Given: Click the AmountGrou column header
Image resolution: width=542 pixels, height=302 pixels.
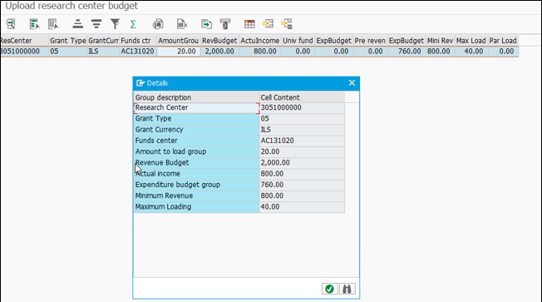Looking at the screenshot, I should [179, 41].
